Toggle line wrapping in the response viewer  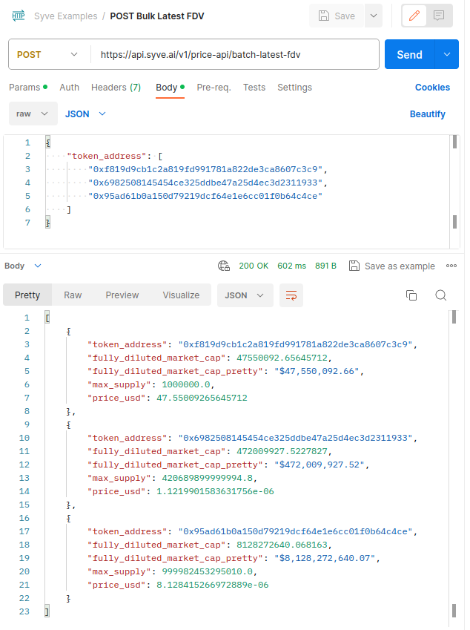tap(291, 295)
